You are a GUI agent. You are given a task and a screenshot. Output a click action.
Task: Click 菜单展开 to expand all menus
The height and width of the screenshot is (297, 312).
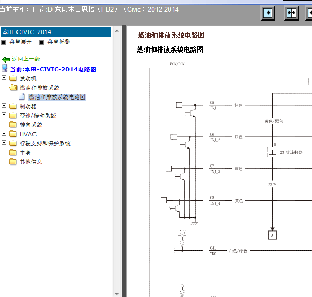coord(21,42)
